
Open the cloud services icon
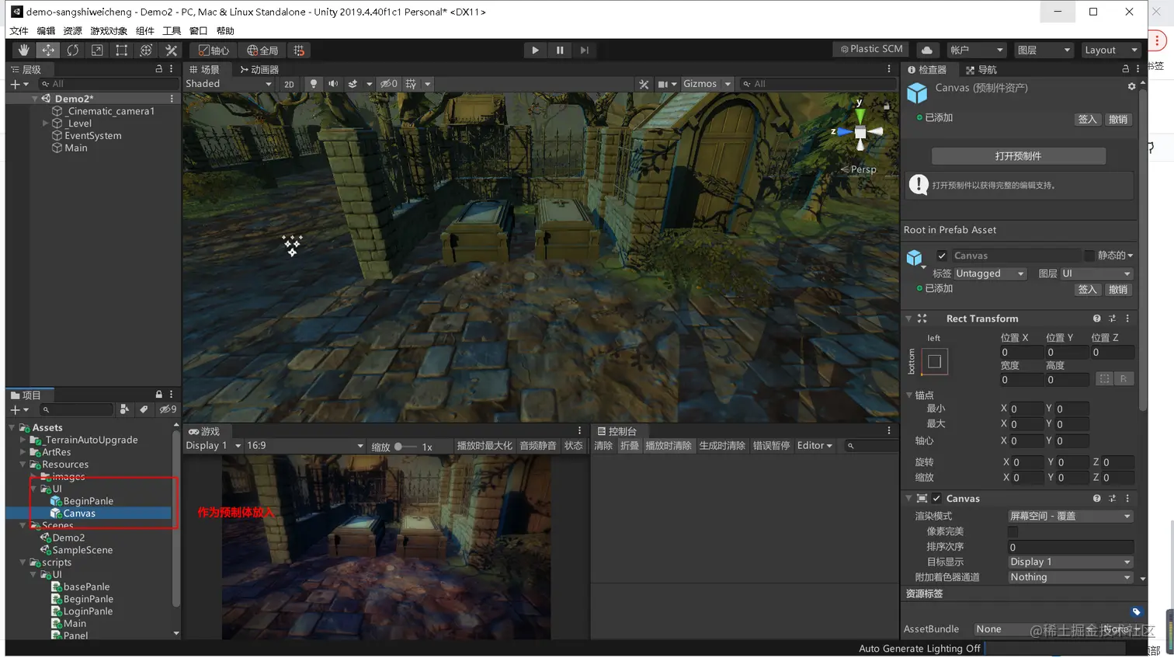tap(927, 50)
